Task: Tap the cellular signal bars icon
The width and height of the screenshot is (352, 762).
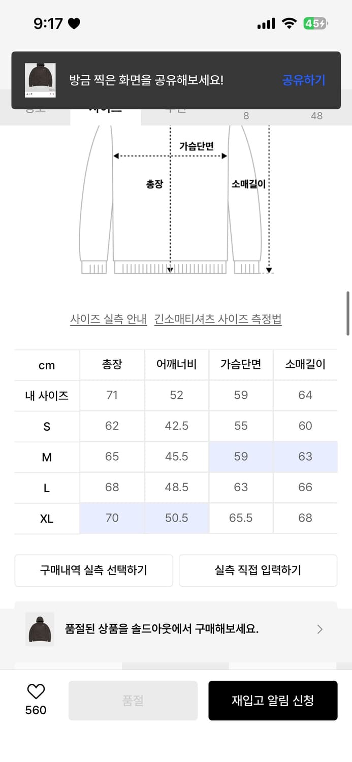Action: click(x=266, y=23)
